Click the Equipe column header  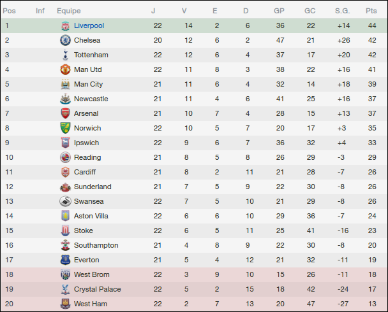tap(68, 11)
